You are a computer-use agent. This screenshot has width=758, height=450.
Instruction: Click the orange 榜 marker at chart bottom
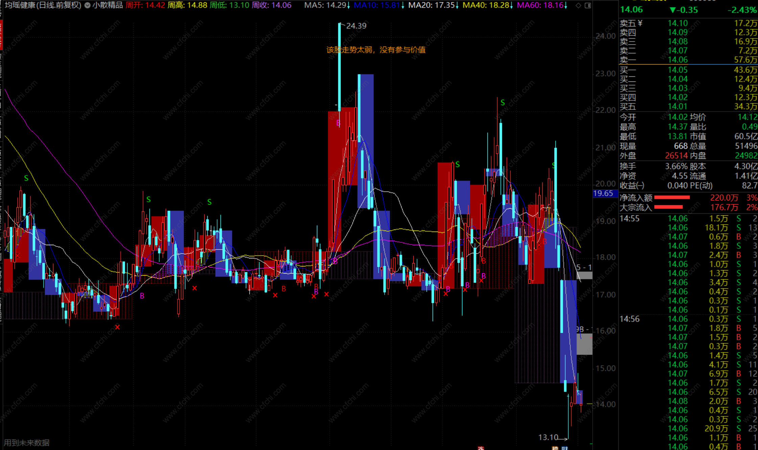coord(555,448)
